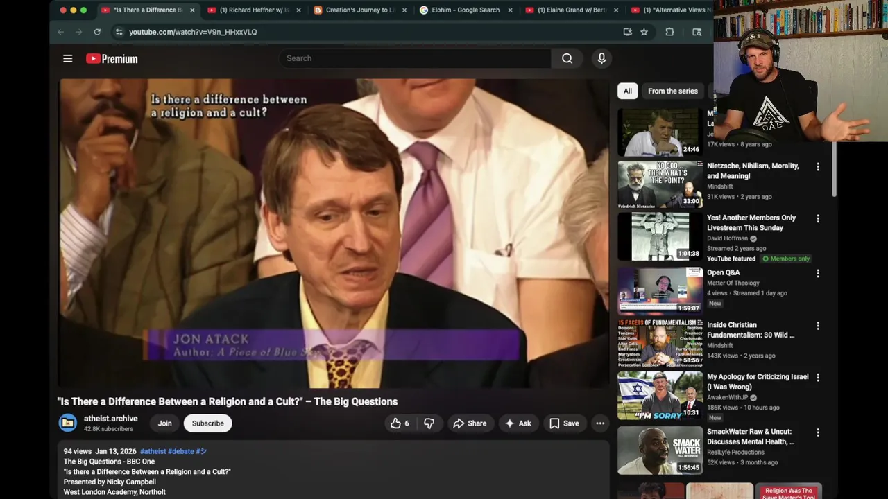Click the Subscribe button
Image resolution: width=888 pixels, height=499 pixels.
click(208, 423)
